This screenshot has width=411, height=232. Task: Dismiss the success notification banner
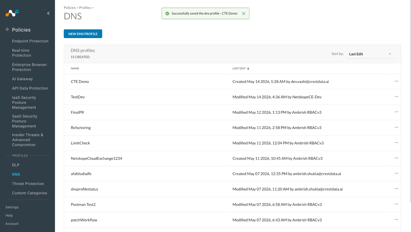244,13
